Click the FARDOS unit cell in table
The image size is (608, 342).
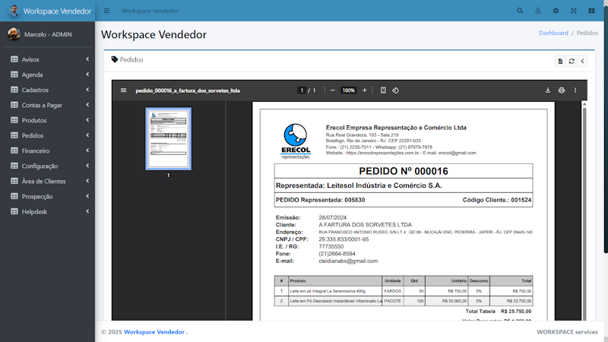392,291
